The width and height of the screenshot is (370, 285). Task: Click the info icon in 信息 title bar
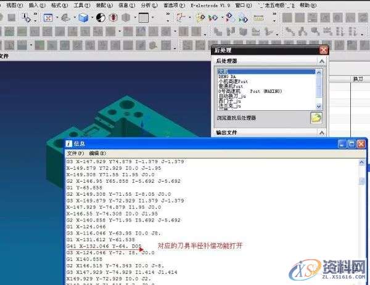(x=69, y=143)
